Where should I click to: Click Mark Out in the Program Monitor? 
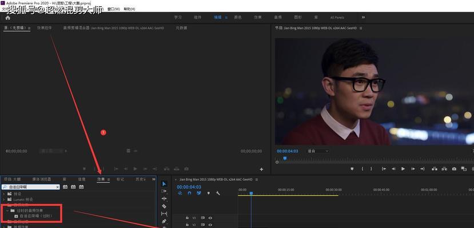point(371,169)
